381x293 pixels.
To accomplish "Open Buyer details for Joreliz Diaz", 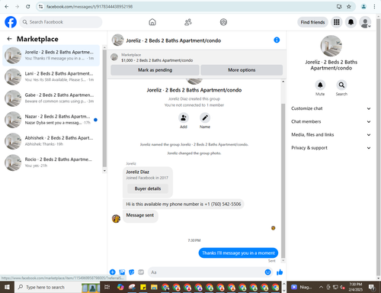I will (148, 188).
